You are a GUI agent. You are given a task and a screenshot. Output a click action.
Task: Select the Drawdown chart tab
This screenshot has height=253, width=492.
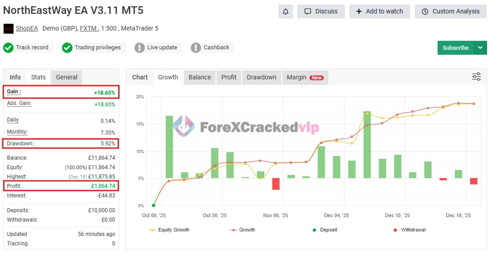coord(261,77)
